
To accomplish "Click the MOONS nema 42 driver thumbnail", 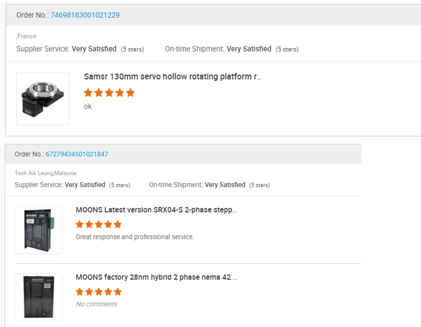I will click(38, 297).
